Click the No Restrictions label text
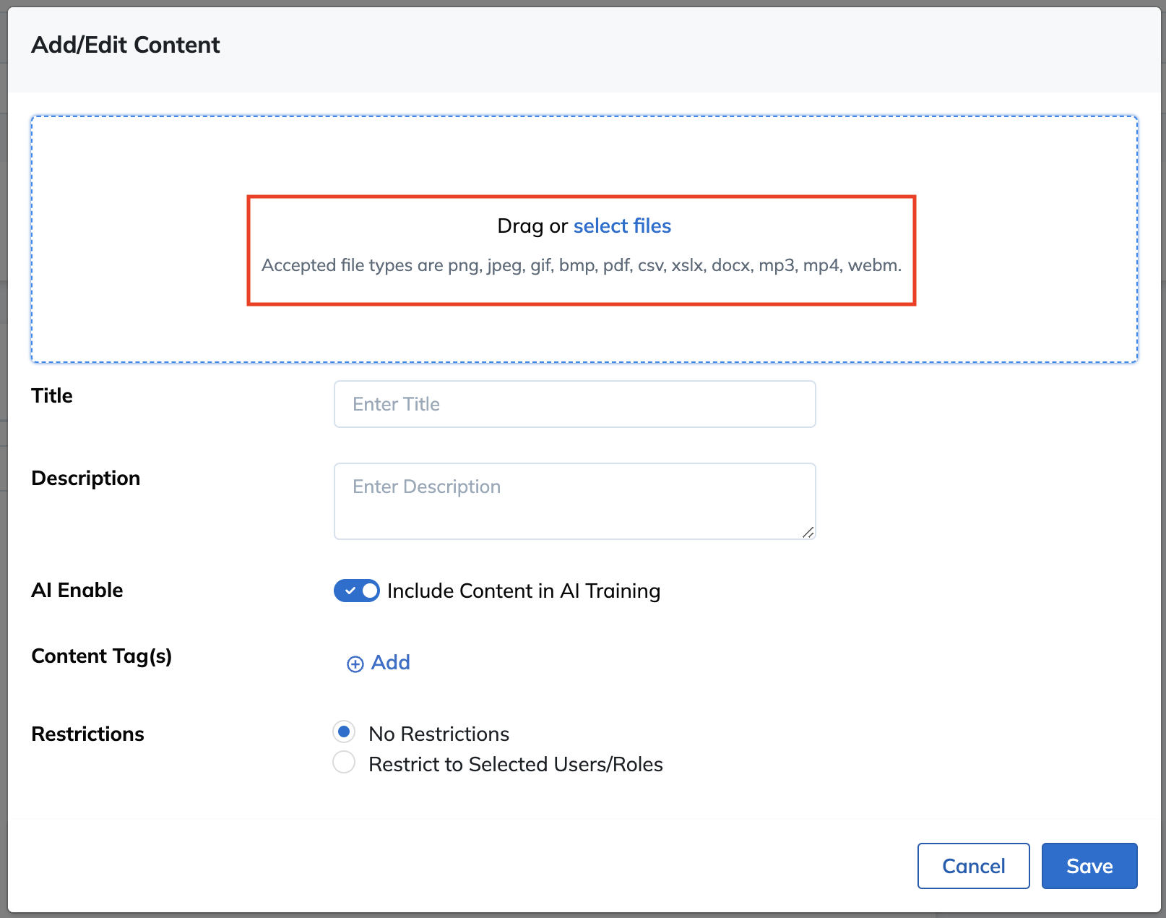Screen dimensions: 1166x918 439,734
